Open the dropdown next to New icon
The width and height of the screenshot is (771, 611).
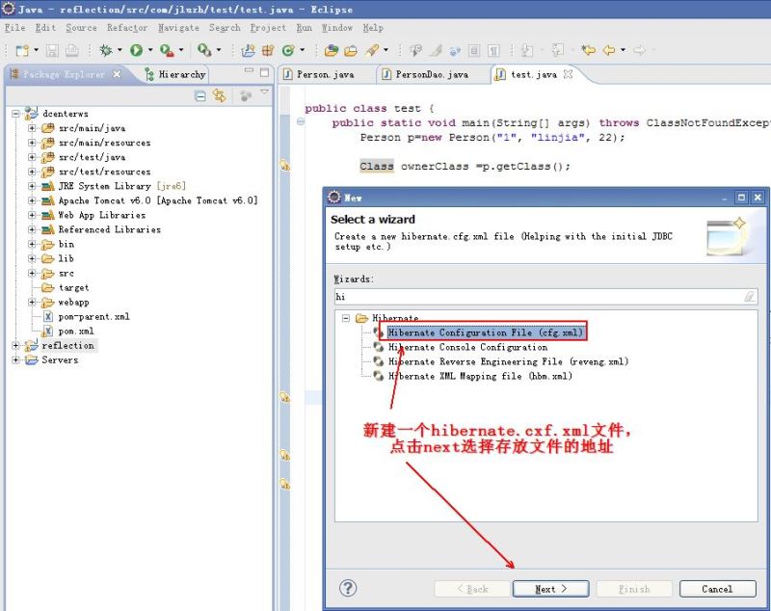(36, 50)
